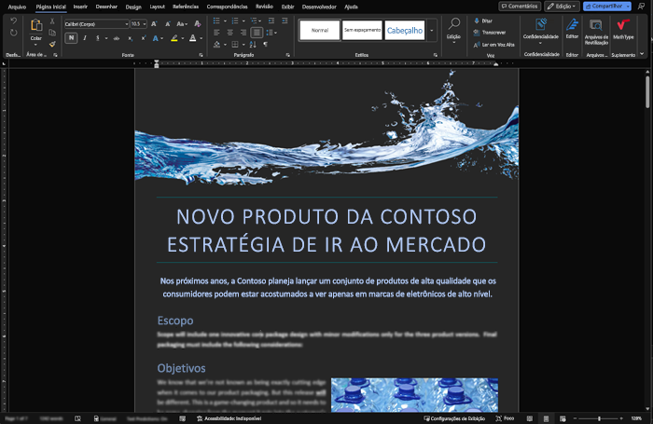Adjust the zoom slider handle
Image resolution: width=653 pixels, height=424 pixels.
(x=599, y=418)
